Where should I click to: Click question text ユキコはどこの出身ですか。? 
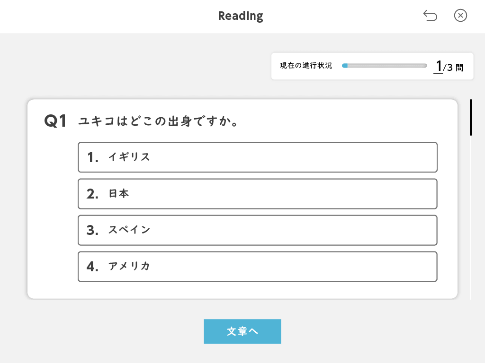tap(158, 121)
